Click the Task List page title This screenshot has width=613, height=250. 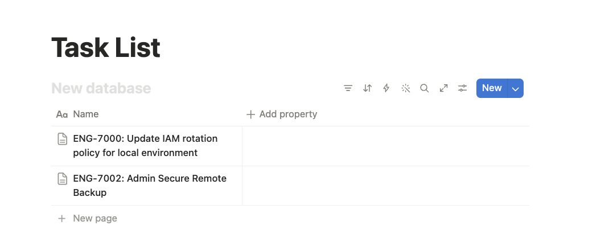106,48
